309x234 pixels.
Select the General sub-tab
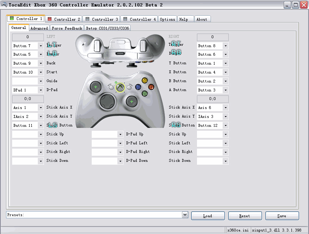tap(19, 28)
